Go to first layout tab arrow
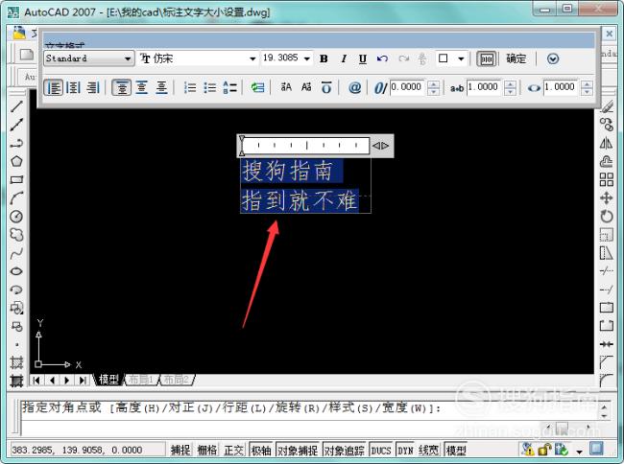The width and height of the screenshot is (624, 464). [36, 381]
